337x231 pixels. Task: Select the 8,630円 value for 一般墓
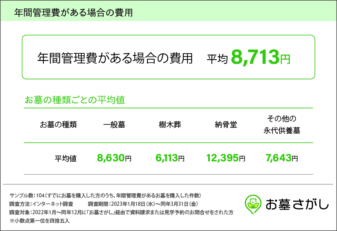click(114, 158)
